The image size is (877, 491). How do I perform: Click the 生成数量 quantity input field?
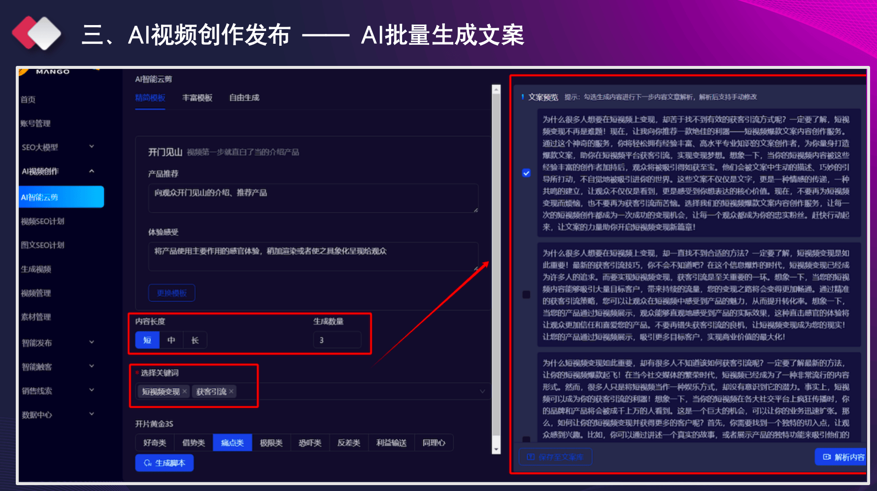337,340
